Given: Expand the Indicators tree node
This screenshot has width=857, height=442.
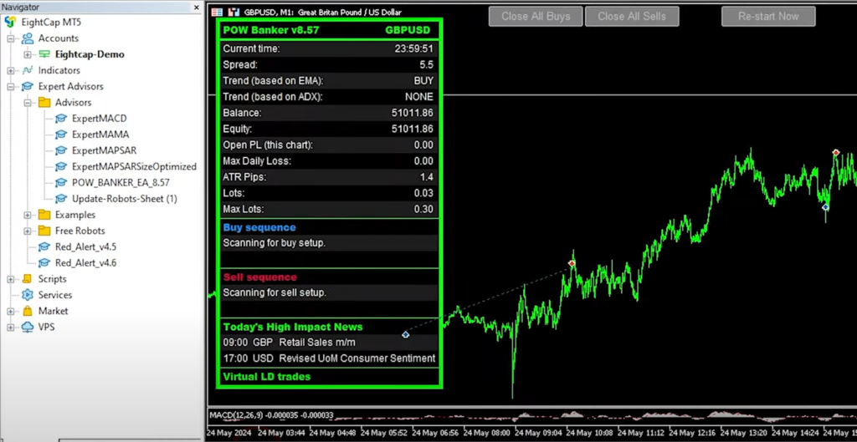Looking at the screenshot, I should (x=11, y=71).
